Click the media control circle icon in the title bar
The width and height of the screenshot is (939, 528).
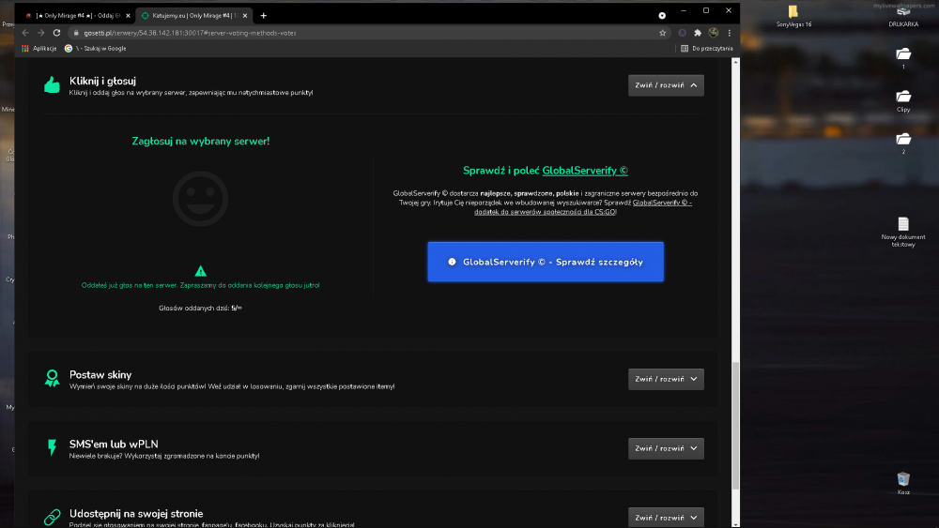[662, 16]
